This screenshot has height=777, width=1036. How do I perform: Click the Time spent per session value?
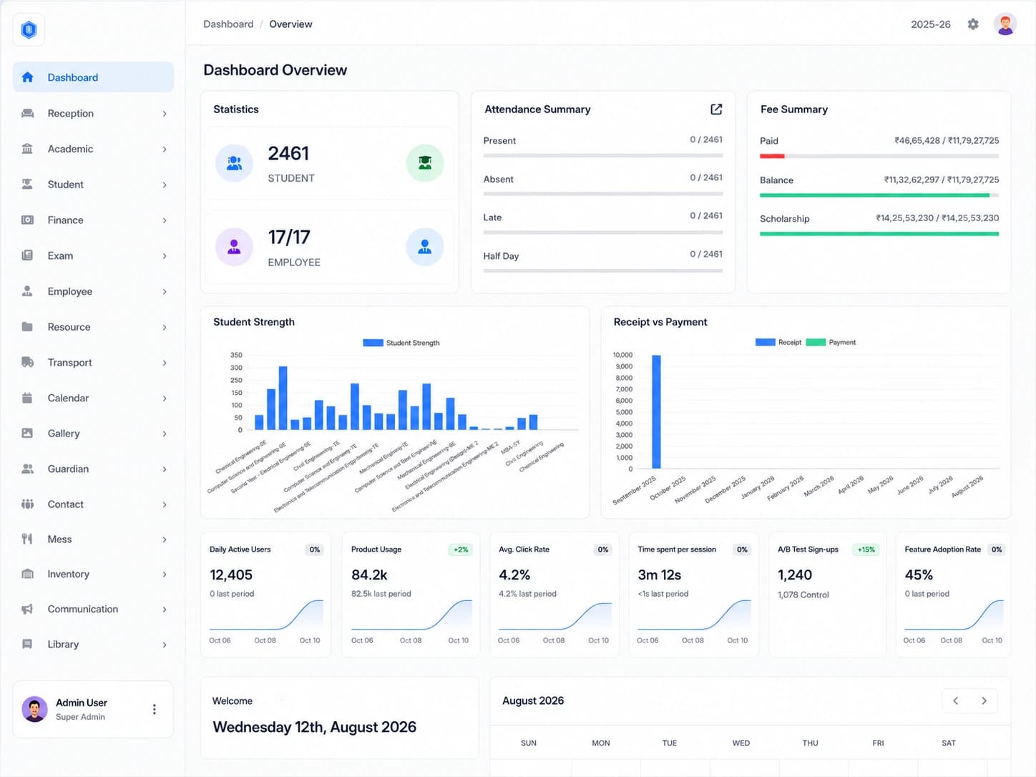click(x=660, y=575)
